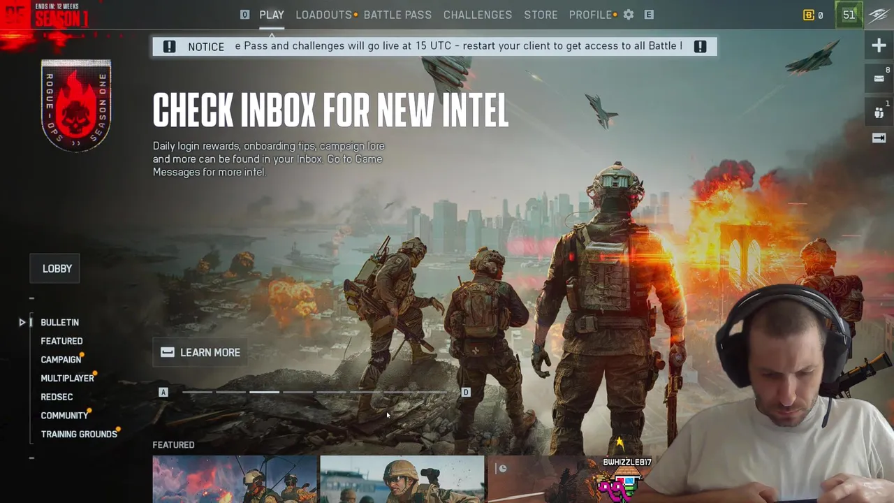This screenshot has height=503, width=894.
Task: Click the Rogue Ops Season One badge
Action: tap(76, 105)
